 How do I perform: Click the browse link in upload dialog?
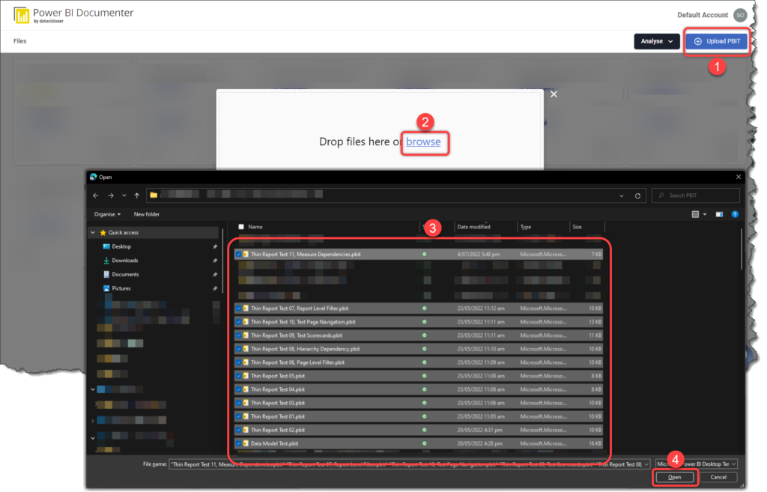pyautogui.click(x=423, y=142)
